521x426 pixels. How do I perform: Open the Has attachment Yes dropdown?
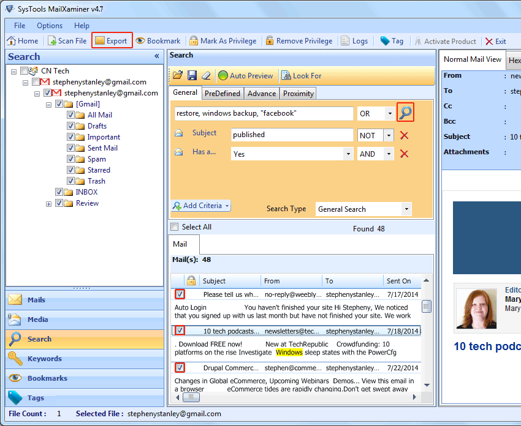click(x=348, y=154)
